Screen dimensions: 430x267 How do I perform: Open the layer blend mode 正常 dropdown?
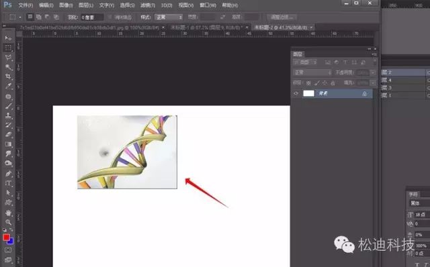[312, 72]
